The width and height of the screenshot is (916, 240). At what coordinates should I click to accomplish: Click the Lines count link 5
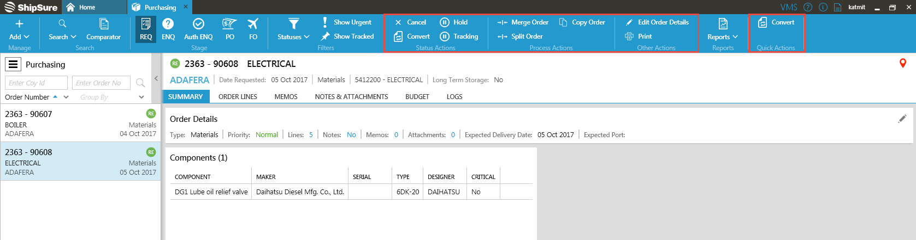click(x=311, y=135)
